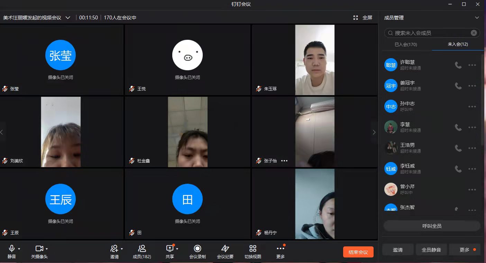This screenshot has width=486, height=263.
Task: Toggle the camera off (关摄像头)
Action: (x=39, y=248)
